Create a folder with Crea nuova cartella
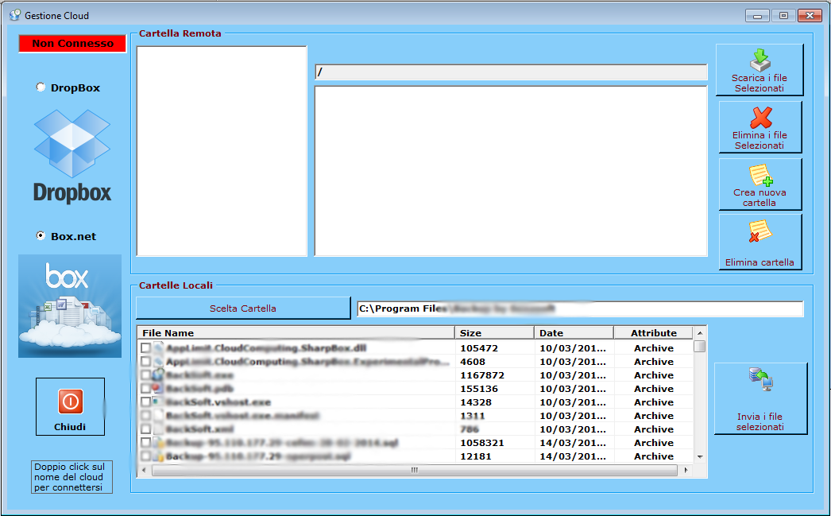The height and width of the screenshot is (516, 831). point(760,184)
